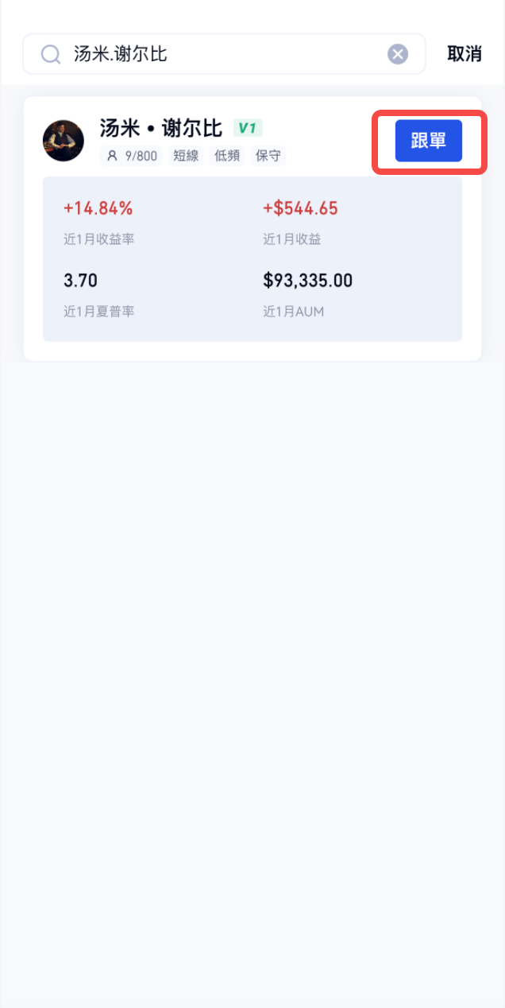Click the $93,335.00 AUM value

[307, 281]
